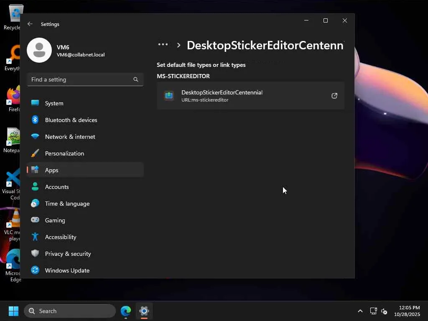
Task: Click the MS-STICKEREDITOR heading
Action: 183,76
